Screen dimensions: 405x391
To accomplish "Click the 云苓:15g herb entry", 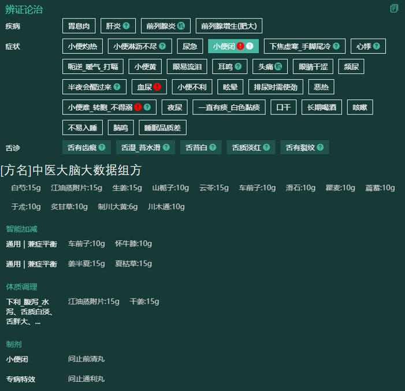I will pos(214,188).
